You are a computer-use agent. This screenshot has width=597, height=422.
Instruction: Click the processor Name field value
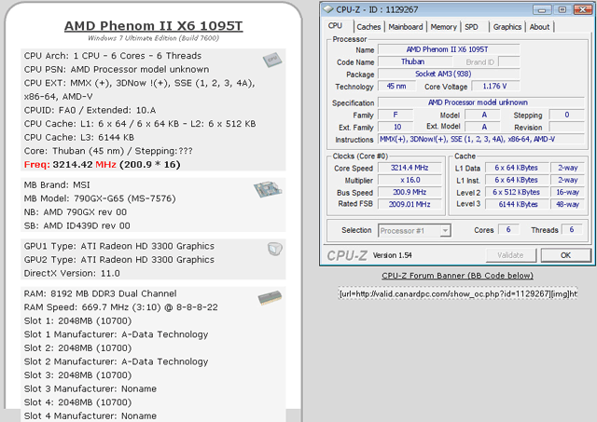point(448,49)
